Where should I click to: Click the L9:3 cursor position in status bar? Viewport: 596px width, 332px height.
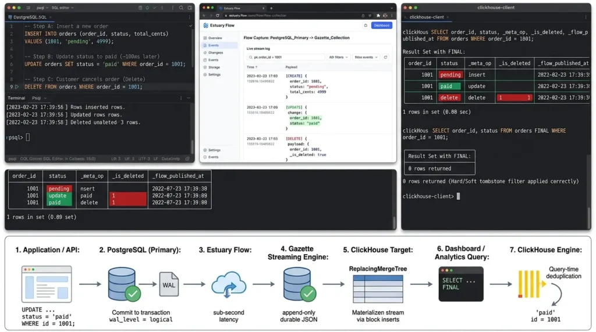coord(116,159)
